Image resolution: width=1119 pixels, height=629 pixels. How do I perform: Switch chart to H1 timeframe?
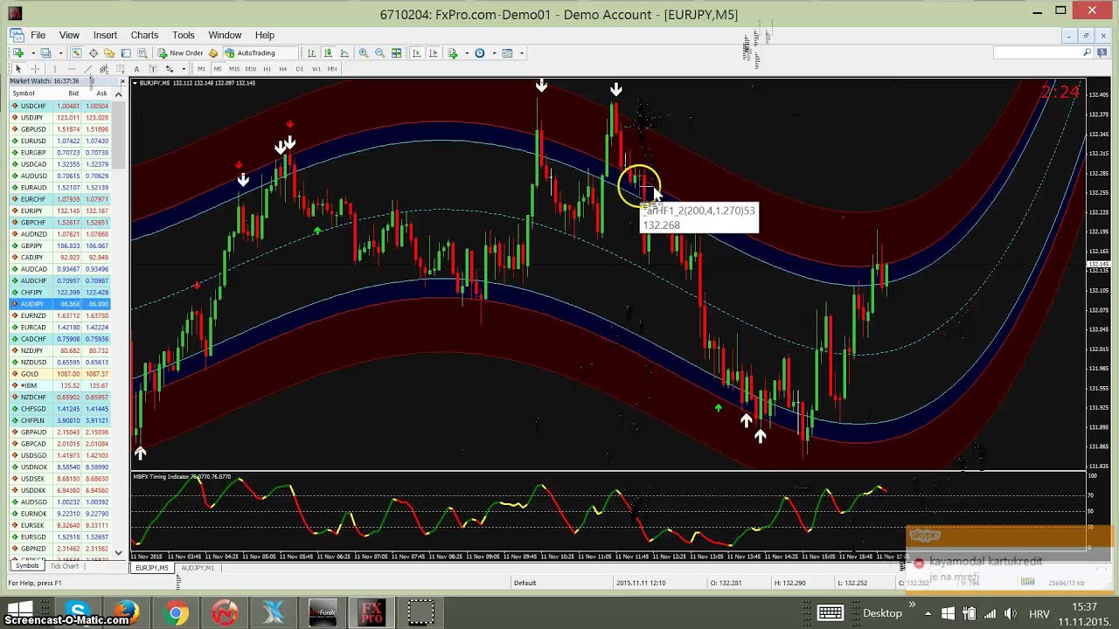268,69
